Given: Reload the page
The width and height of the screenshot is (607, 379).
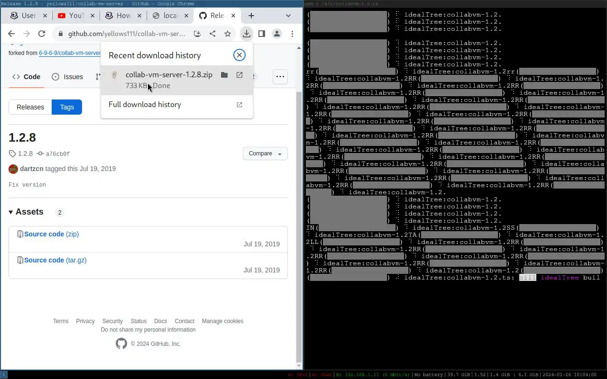Looking at the screenshot, I should click(x=42, y=34).
